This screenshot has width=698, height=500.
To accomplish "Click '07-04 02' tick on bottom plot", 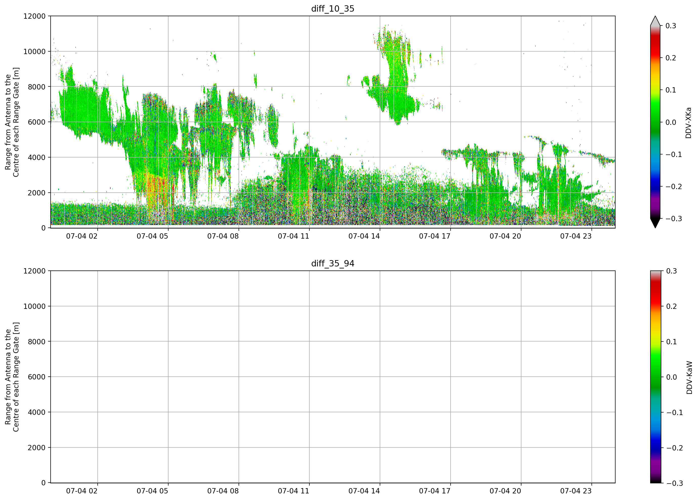I will (82, 491).
